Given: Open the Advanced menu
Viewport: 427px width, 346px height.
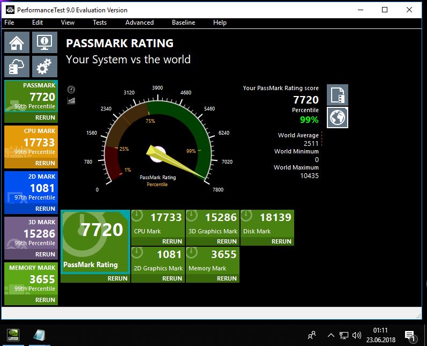Looking at the screenshot, I should click(139, 23).
